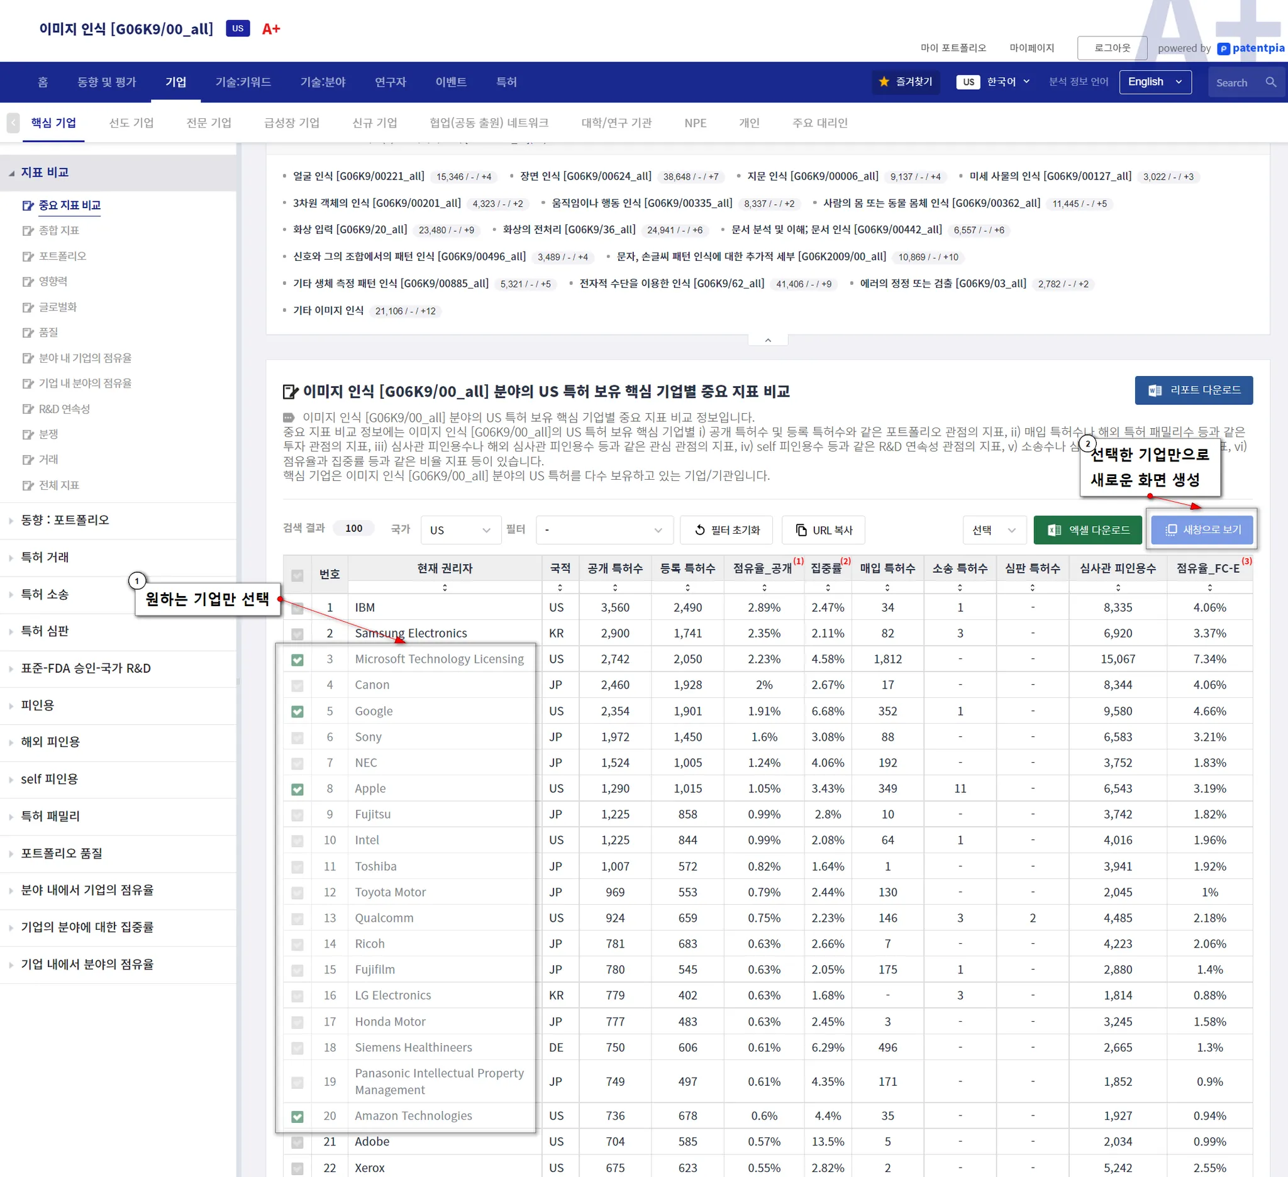1288x1177 pixels.
Task: Click the star icon in 즐겨찾기
Action: coord(884,82)
